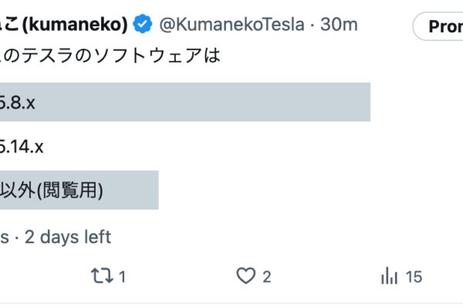The image size is (463, 308).
Task: Click the like count of 2
Action: [x=266, y=276]
